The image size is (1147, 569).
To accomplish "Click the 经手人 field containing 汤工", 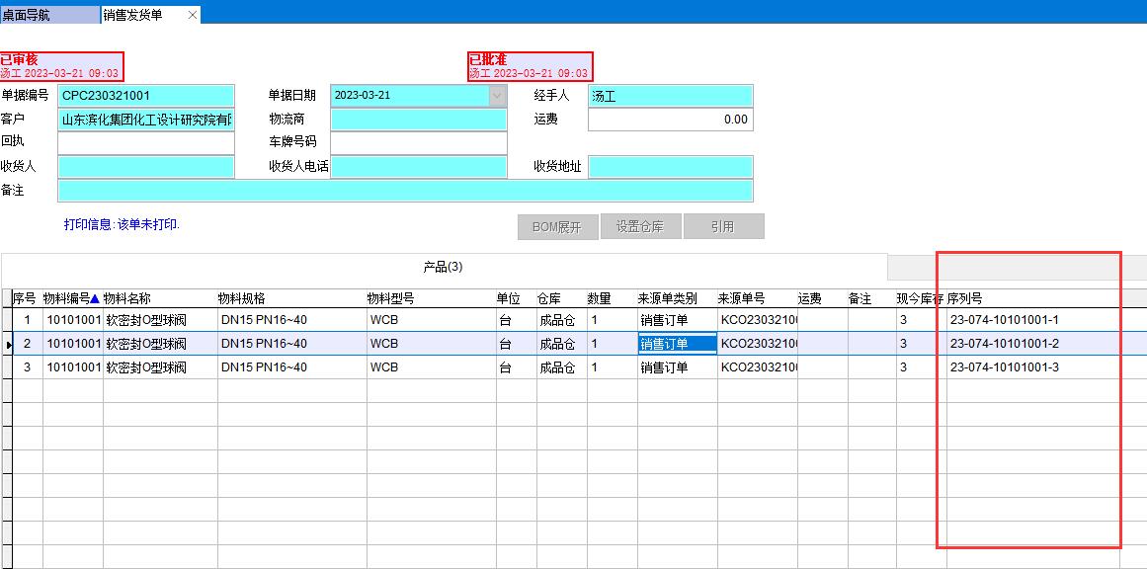I will 670,96.
